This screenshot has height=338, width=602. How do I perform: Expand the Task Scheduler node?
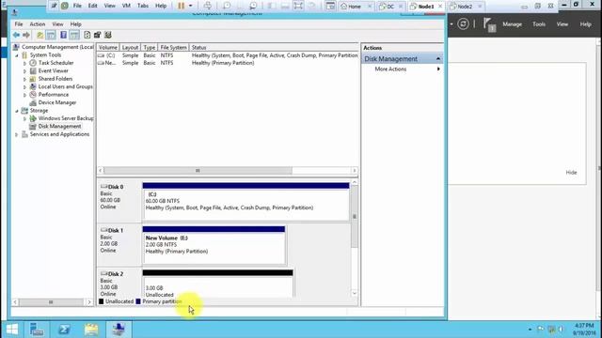click(25, 63)
